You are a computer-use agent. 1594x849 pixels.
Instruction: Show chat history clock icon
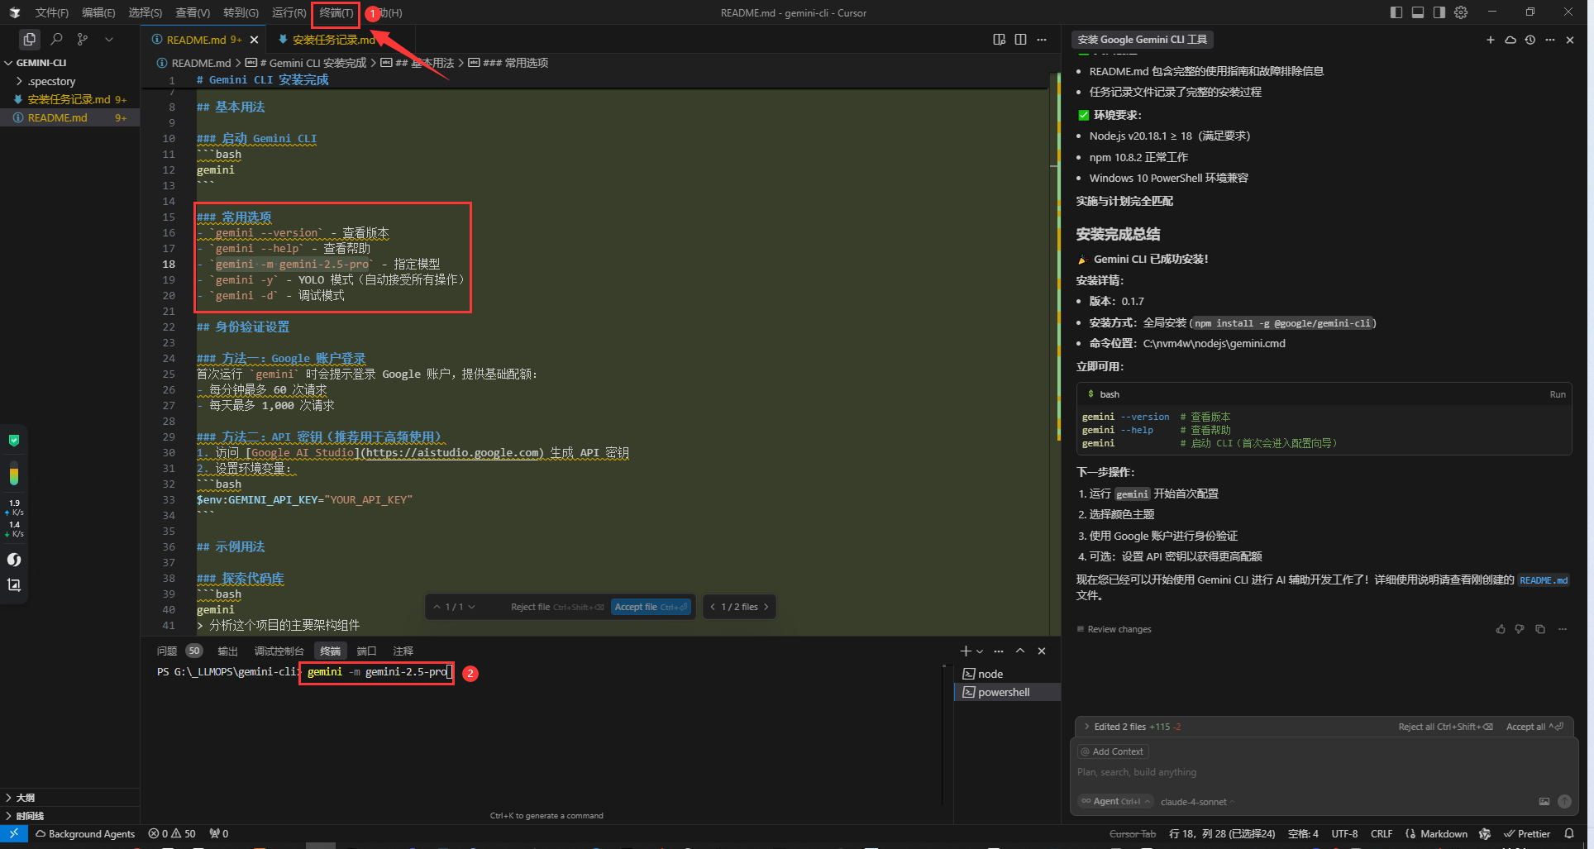coord(1530,39)
